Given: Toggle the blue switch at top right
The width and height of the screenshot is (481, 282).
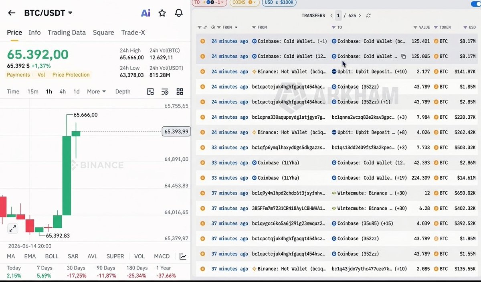Looking at the screenshot, I should pos(476,4).
